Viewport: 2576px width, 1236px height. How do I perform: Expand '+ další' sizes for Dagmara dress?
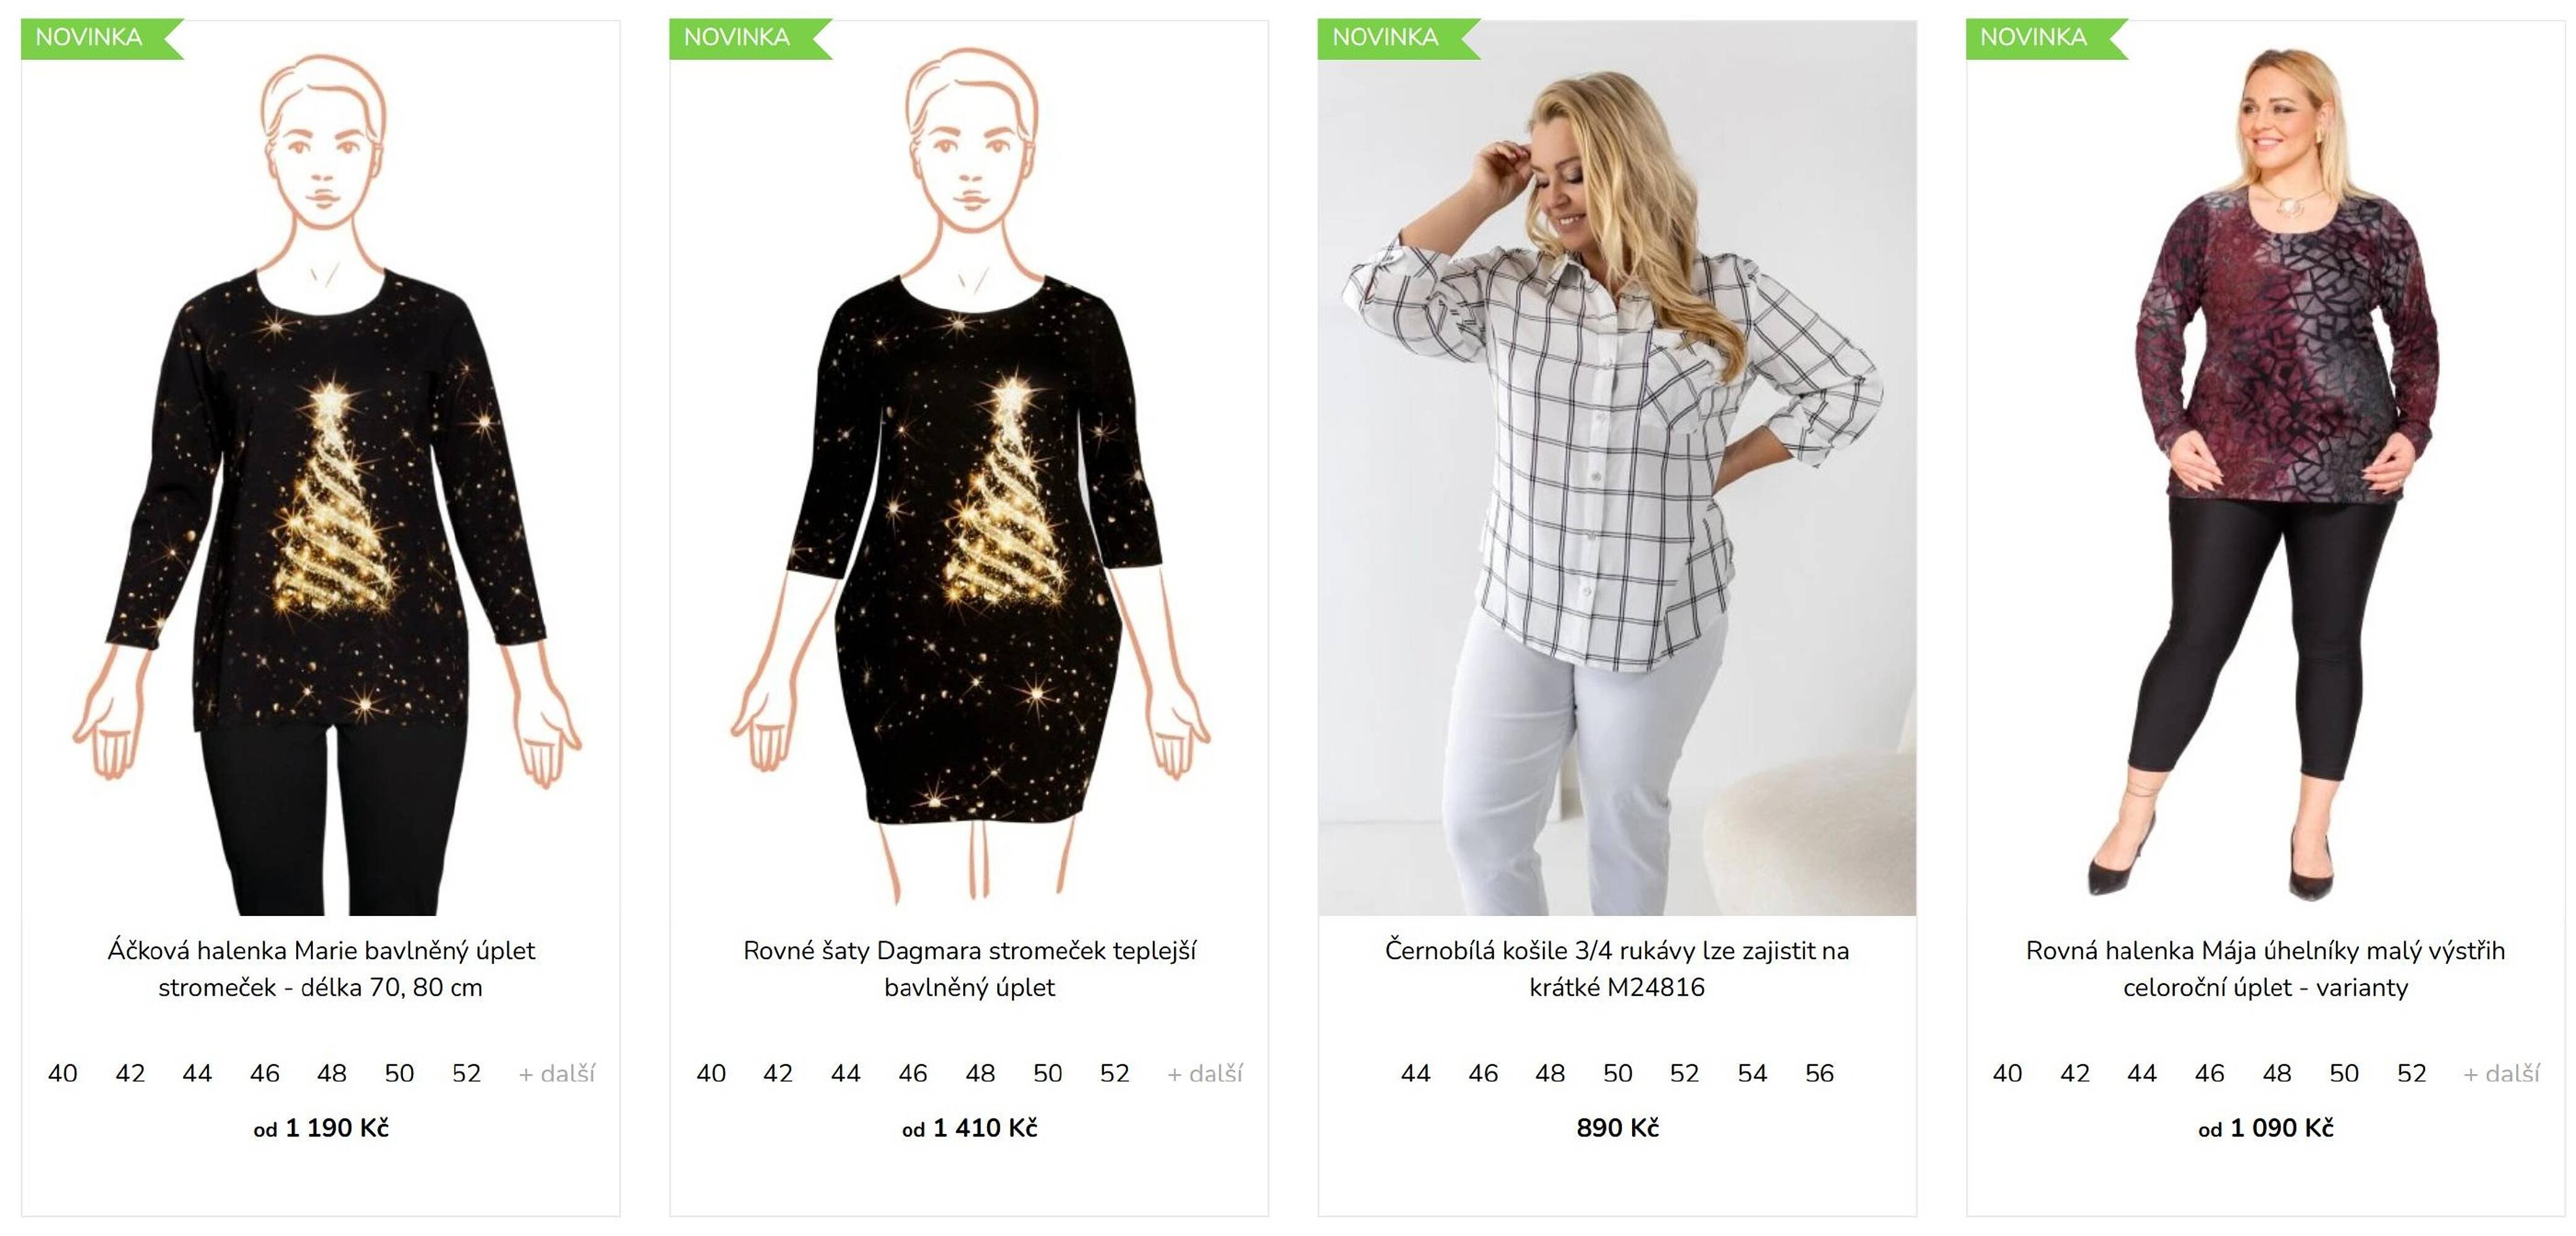1204,1074
